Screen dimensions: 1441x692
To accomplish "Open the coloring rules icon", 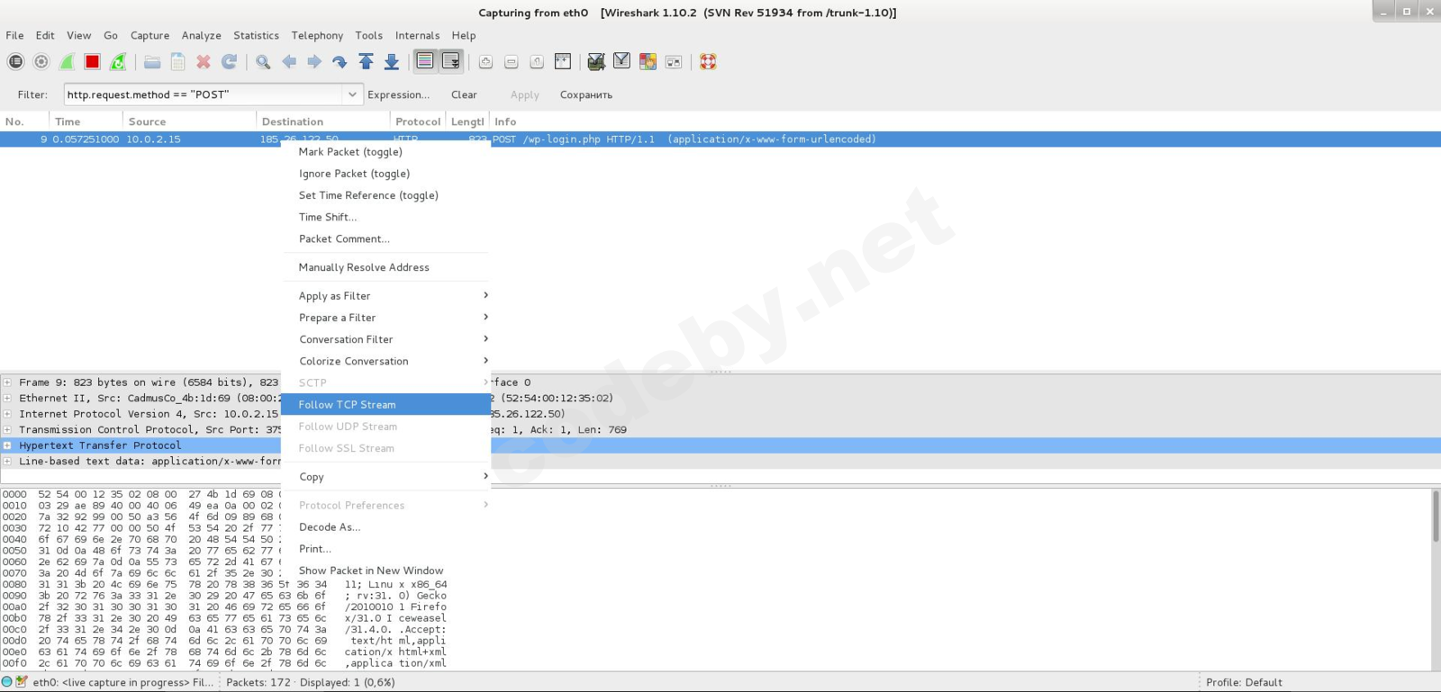I will coord(648,62).
